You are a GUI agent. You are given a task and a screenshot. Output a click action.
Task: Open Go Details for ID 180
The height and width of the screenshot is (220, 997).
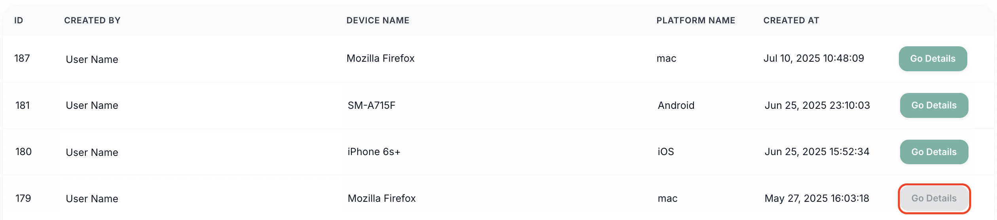point(934,152)
